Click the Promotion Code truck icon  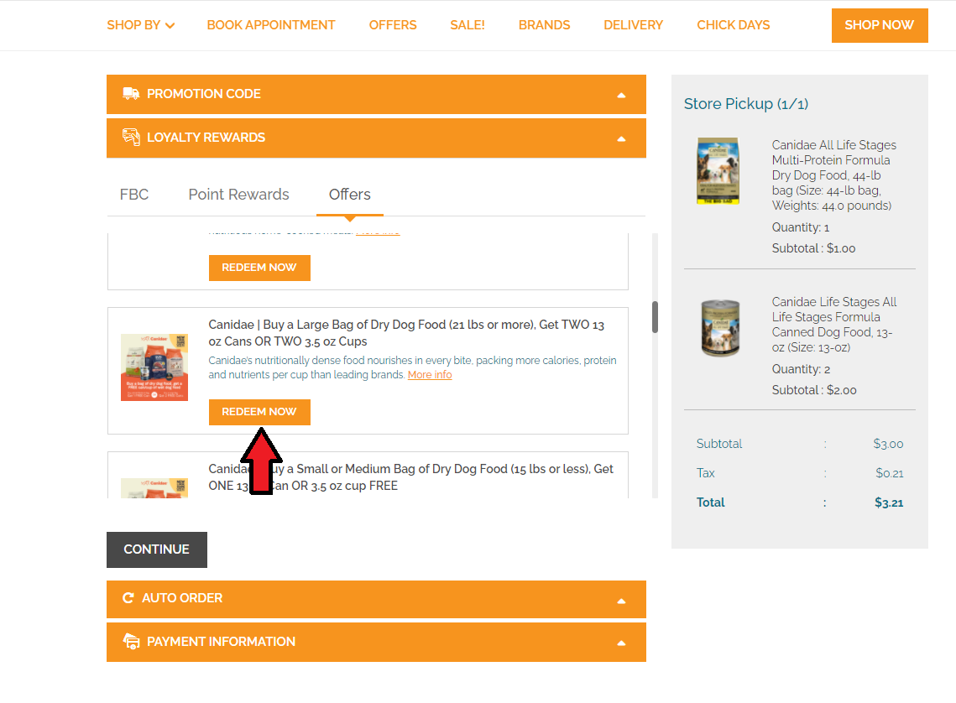[x=131, y=94]
